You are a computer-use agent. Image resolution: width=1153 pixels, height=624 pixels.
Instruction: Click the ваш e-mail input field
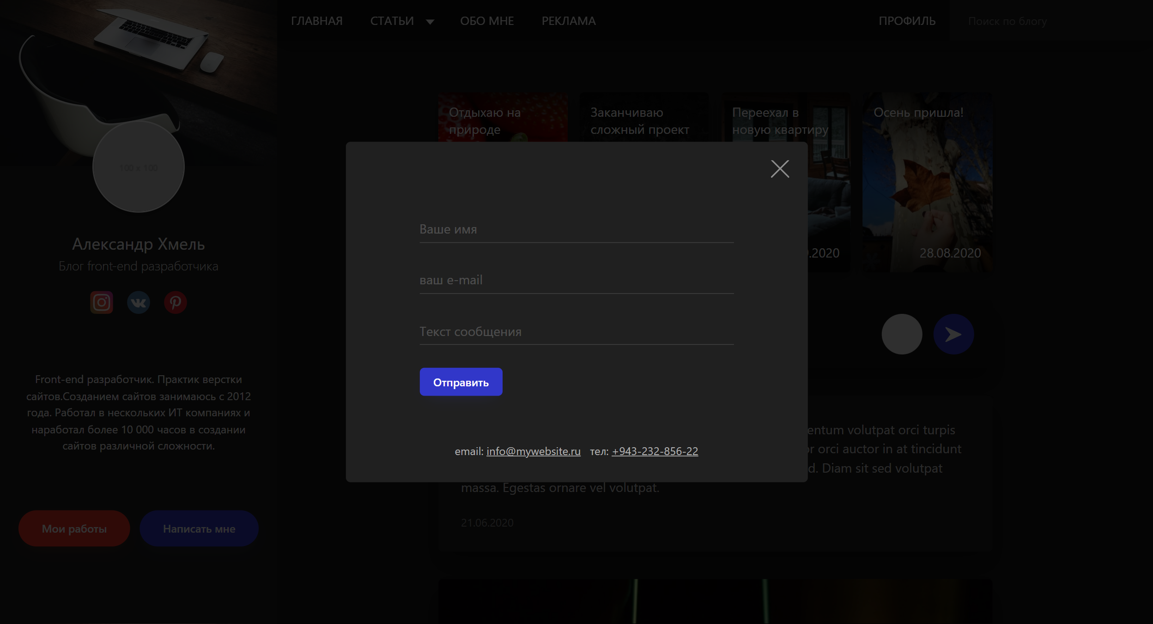[576, 280]
